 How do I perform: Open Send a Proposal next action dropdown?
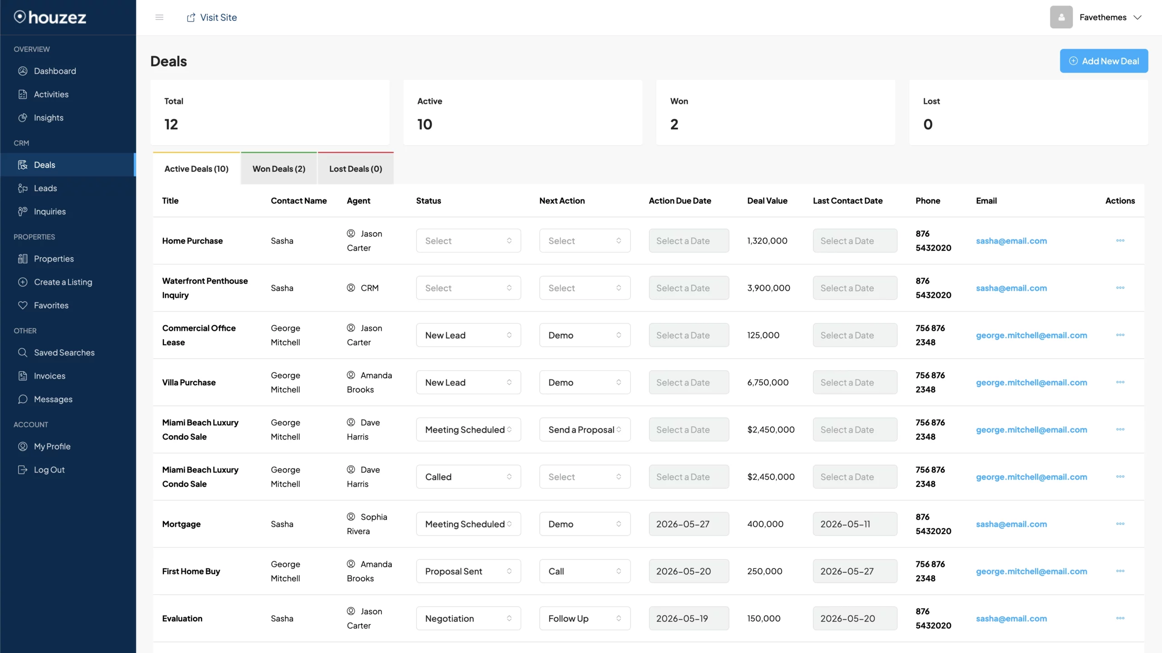tap(585, 429)
